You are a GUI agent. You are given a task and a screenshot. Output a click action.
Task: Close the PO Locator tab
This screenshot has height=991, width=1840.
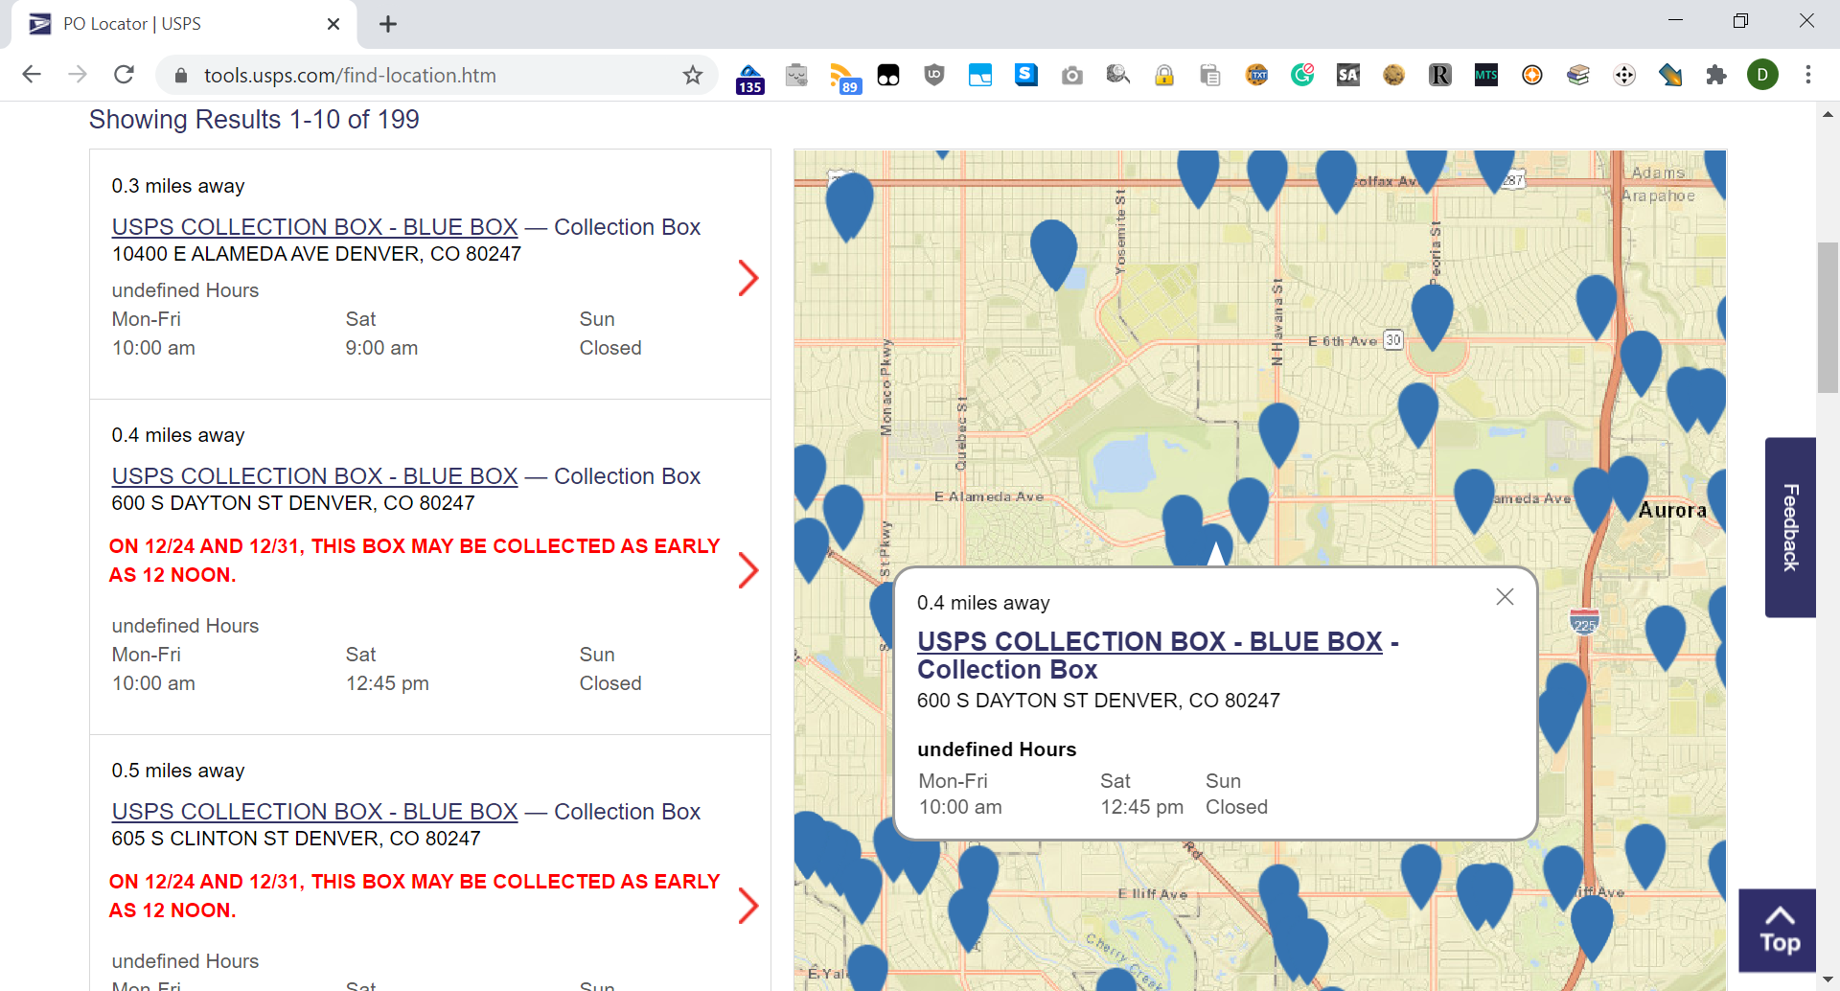coord(333,24)
